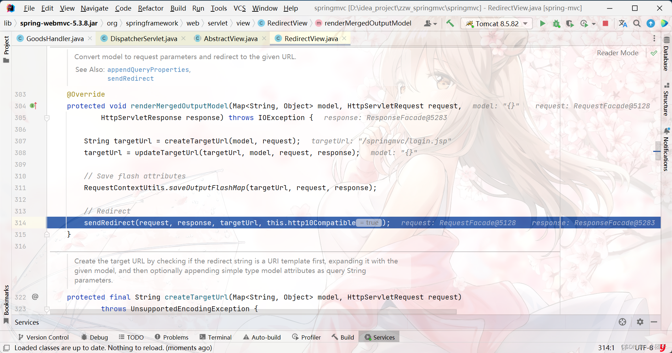Screen dimensions: 672x353
Task: Toggle tool window bars icon in status bar
Action: coord(6,348)
